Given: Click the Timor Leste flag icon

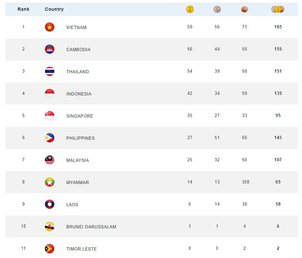Looking at the screenshot, I should 49,249.
